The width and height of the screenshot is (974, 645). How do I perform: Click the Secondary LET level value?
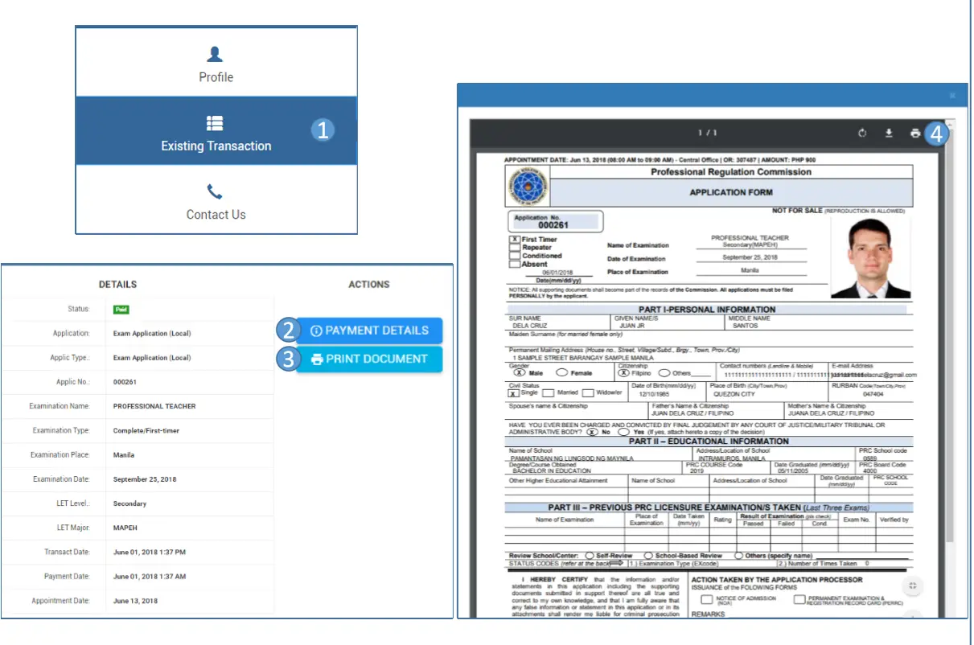click(x=129, y=503)
